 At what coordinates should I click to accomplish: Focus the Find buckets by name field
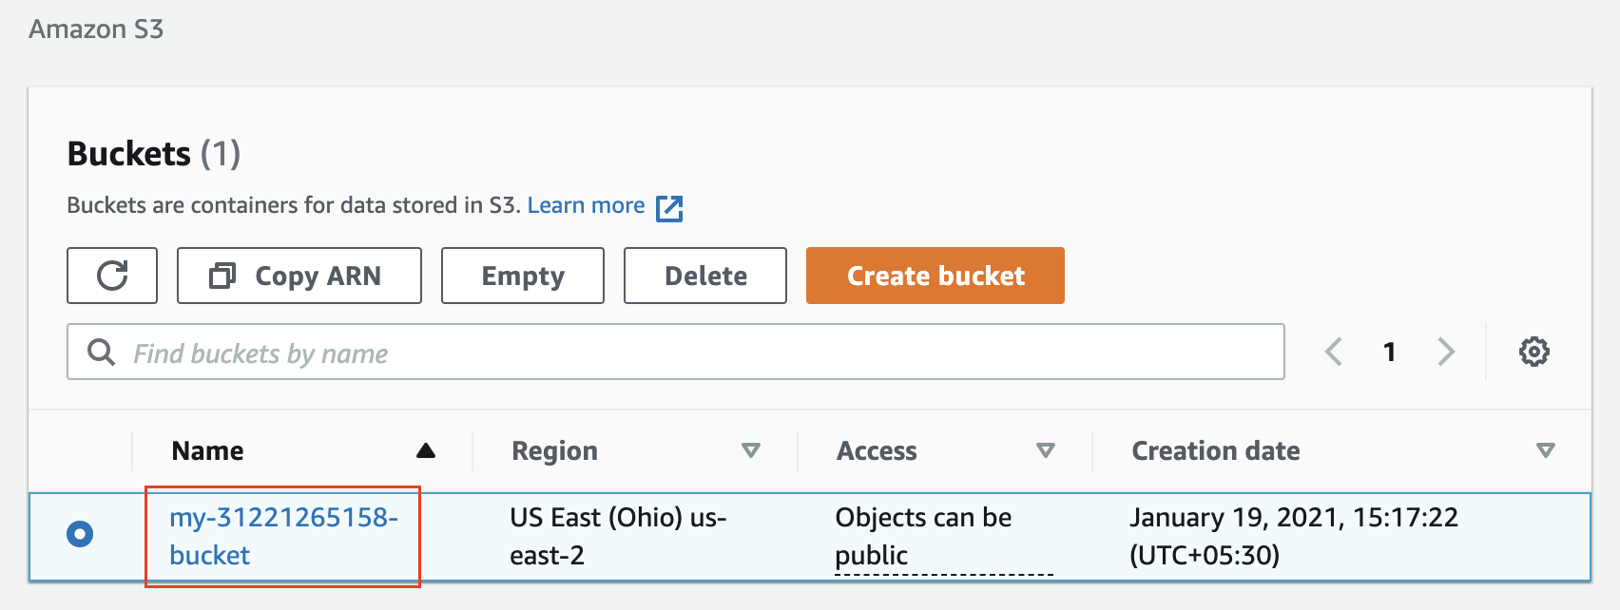point(676,352)
